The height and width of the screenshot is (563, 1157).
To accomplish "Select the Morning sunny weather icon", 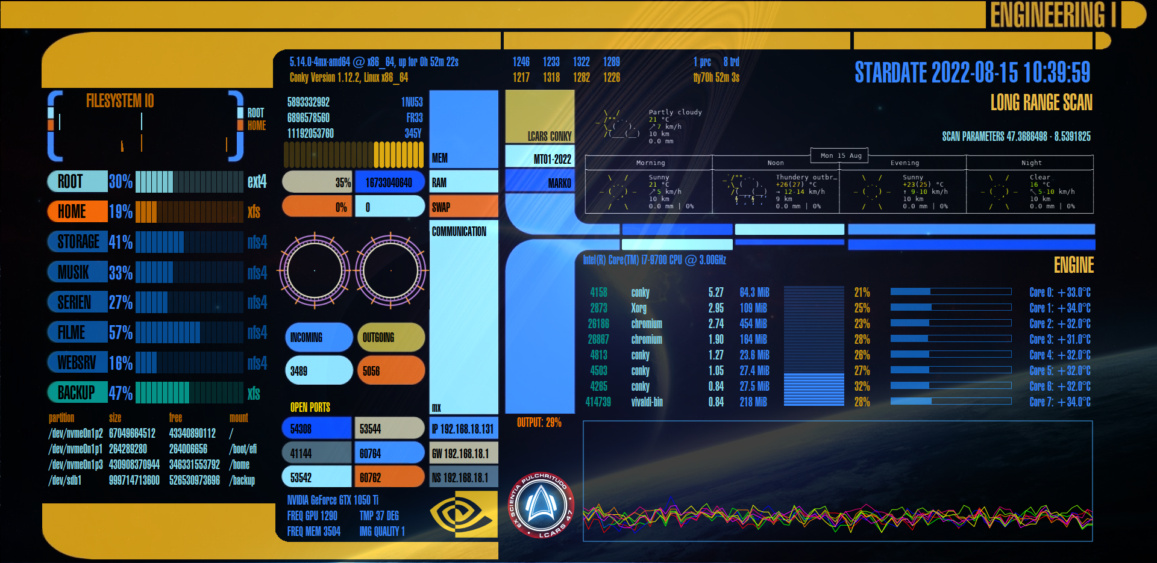I will pyautogui.click(x=618, y=192).
